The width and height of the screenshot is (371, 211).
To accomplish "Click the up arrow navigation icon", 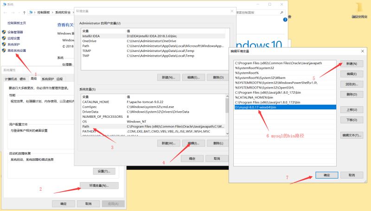I will pyautogui.click(x=24, y=13).
